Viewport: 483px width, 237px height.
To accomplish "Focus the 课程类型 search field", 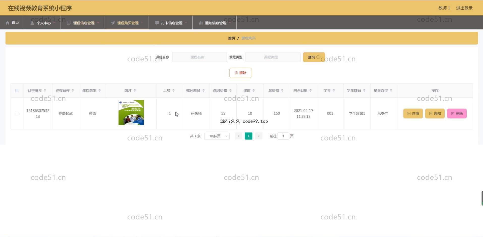I will pyautogui.click(x=273, y=57).
